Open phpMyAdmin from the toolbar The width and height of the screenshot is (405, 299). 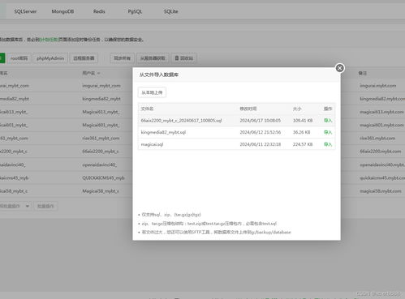(x=50, y=58)
